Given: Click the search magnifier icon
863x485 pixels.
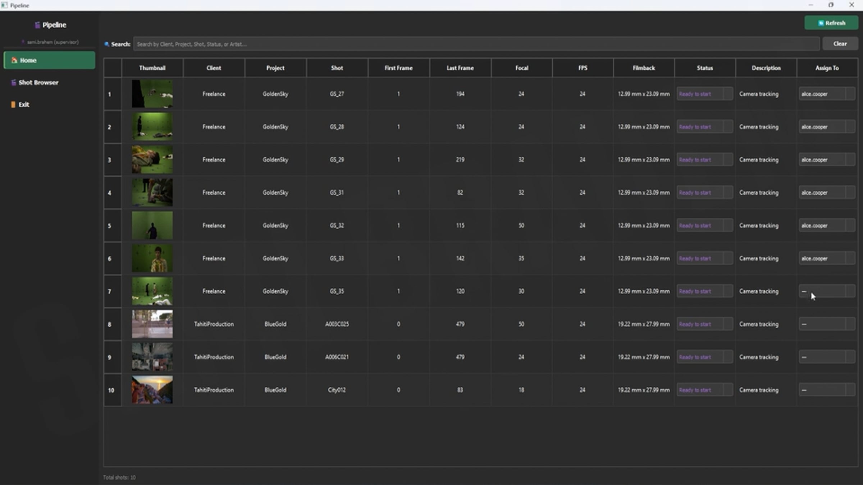Looking at the screenshot, I should tap(107, 44).
